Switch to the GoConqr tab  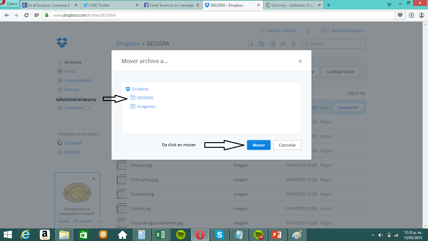tap(293, 5)
